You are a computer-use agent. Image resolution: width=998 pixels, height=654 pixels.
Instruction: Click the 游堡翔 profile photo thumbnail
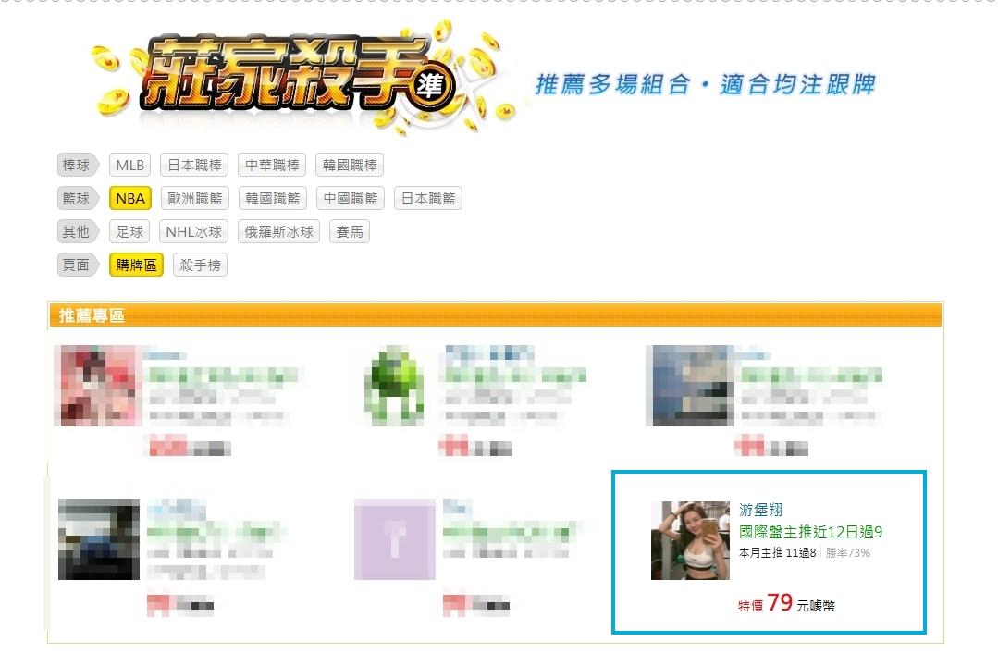tap(690, 540)
